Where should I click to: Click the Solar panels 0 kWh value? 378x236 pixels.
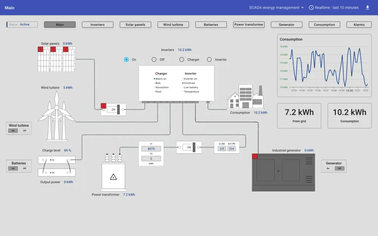tap(68, 43)
